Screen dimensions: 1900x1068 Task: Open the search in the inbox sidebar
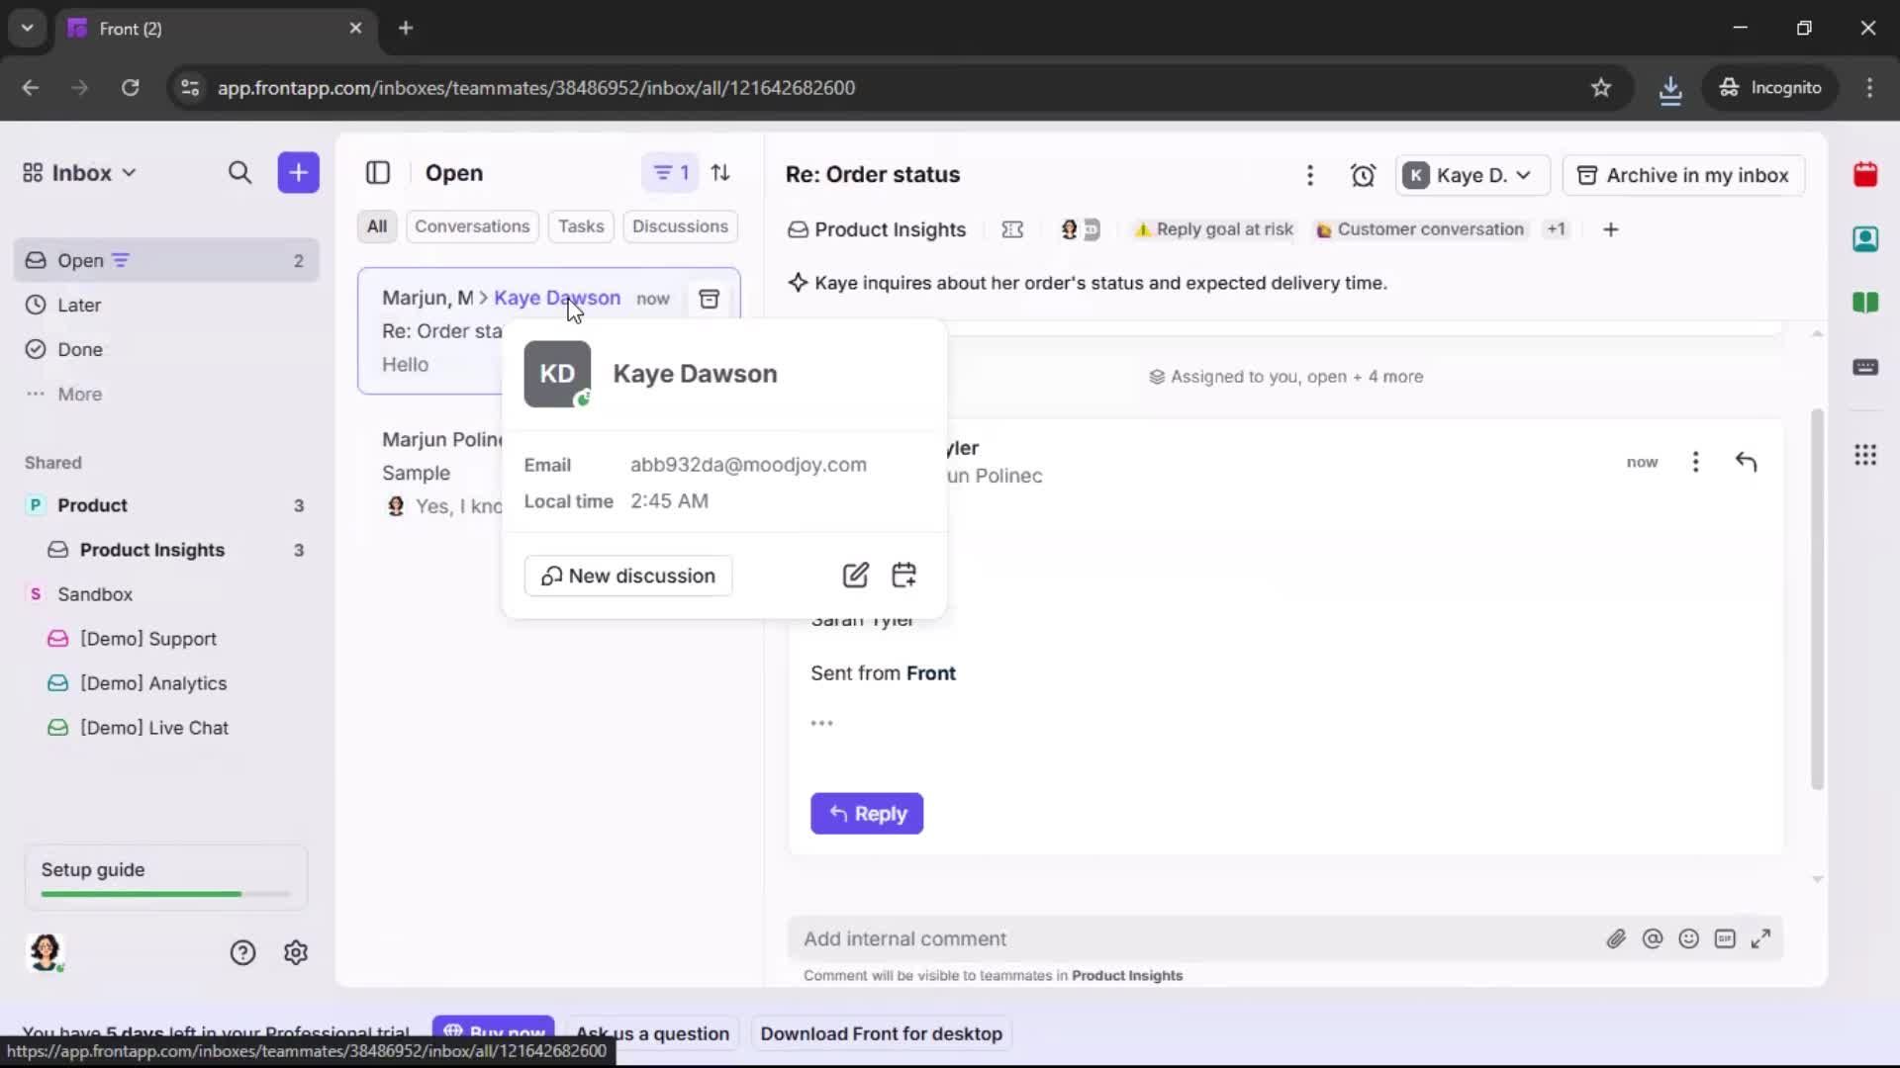tap(240, 173)
